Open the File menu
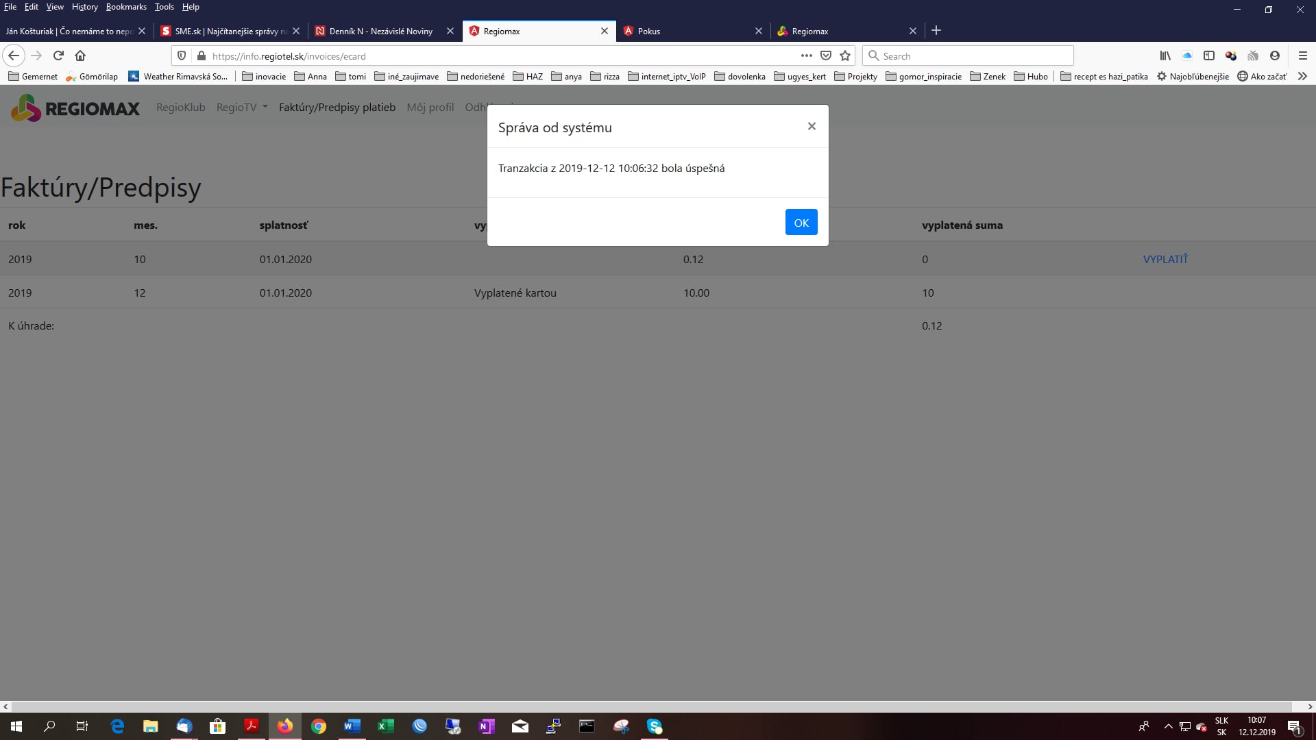This screenshot has height=740, width=1316. (x=10, y=7)
